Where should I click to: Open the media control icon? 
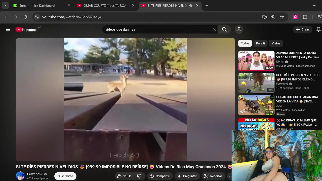[x=319, y=17]
